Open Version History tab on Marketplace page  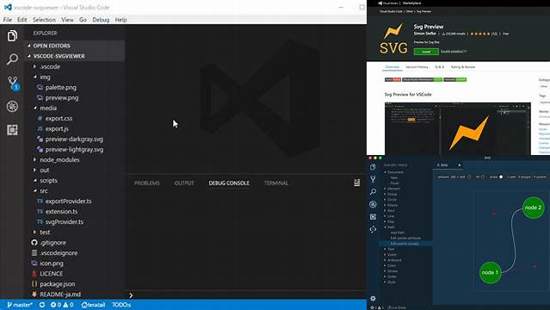pos(417,66)
